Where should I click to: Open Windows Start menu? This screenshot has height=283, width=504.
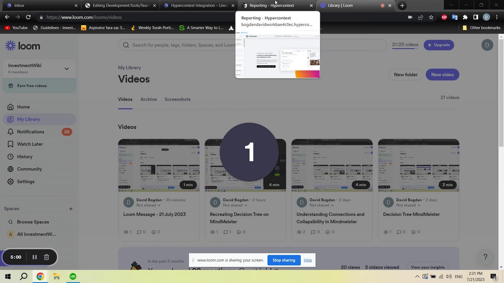click(8, 276)
